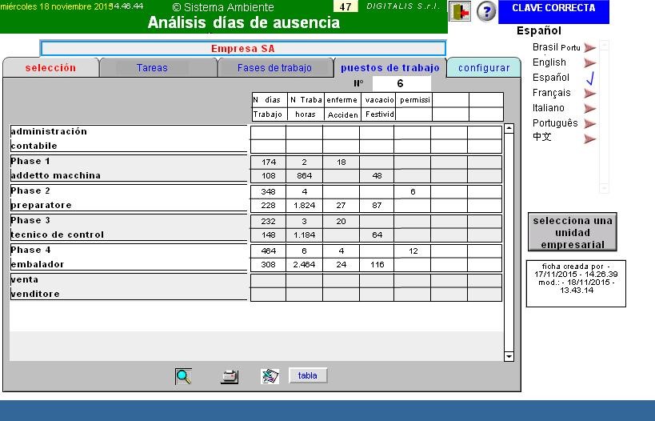Viewport: 655px width, 421px height.
Task: Click the cell with value 348
Action: [268, 192]
